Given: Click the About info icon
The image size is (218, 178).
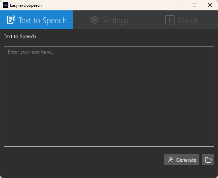Looking at the screenshot, I should tap(170, 20).
